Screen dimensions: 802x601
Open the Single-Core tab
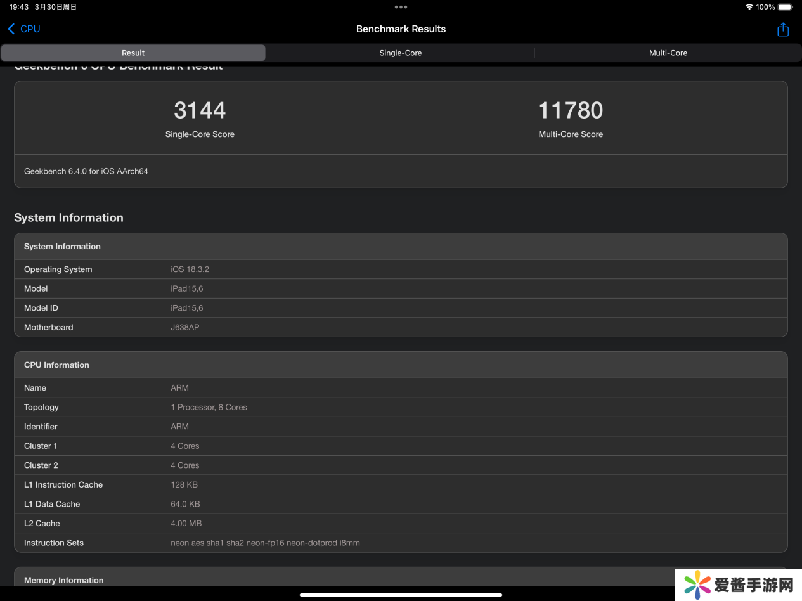pyautogui.click(x=400, y=53)
